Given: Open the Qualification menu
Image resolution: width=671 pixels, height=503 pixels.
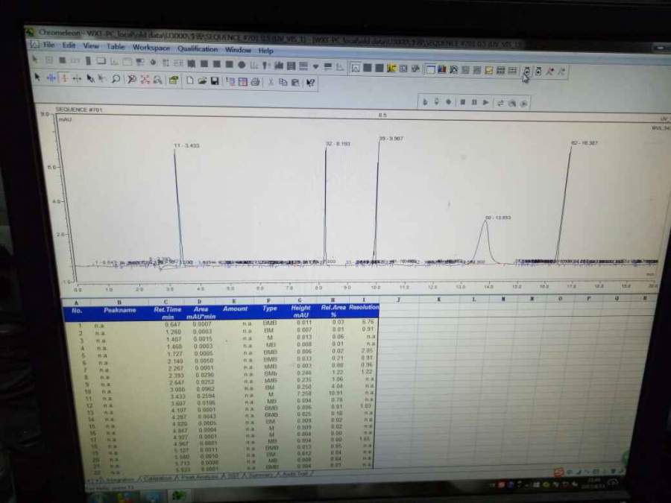Looking at the screenshot, I should [x=198, y=48].
